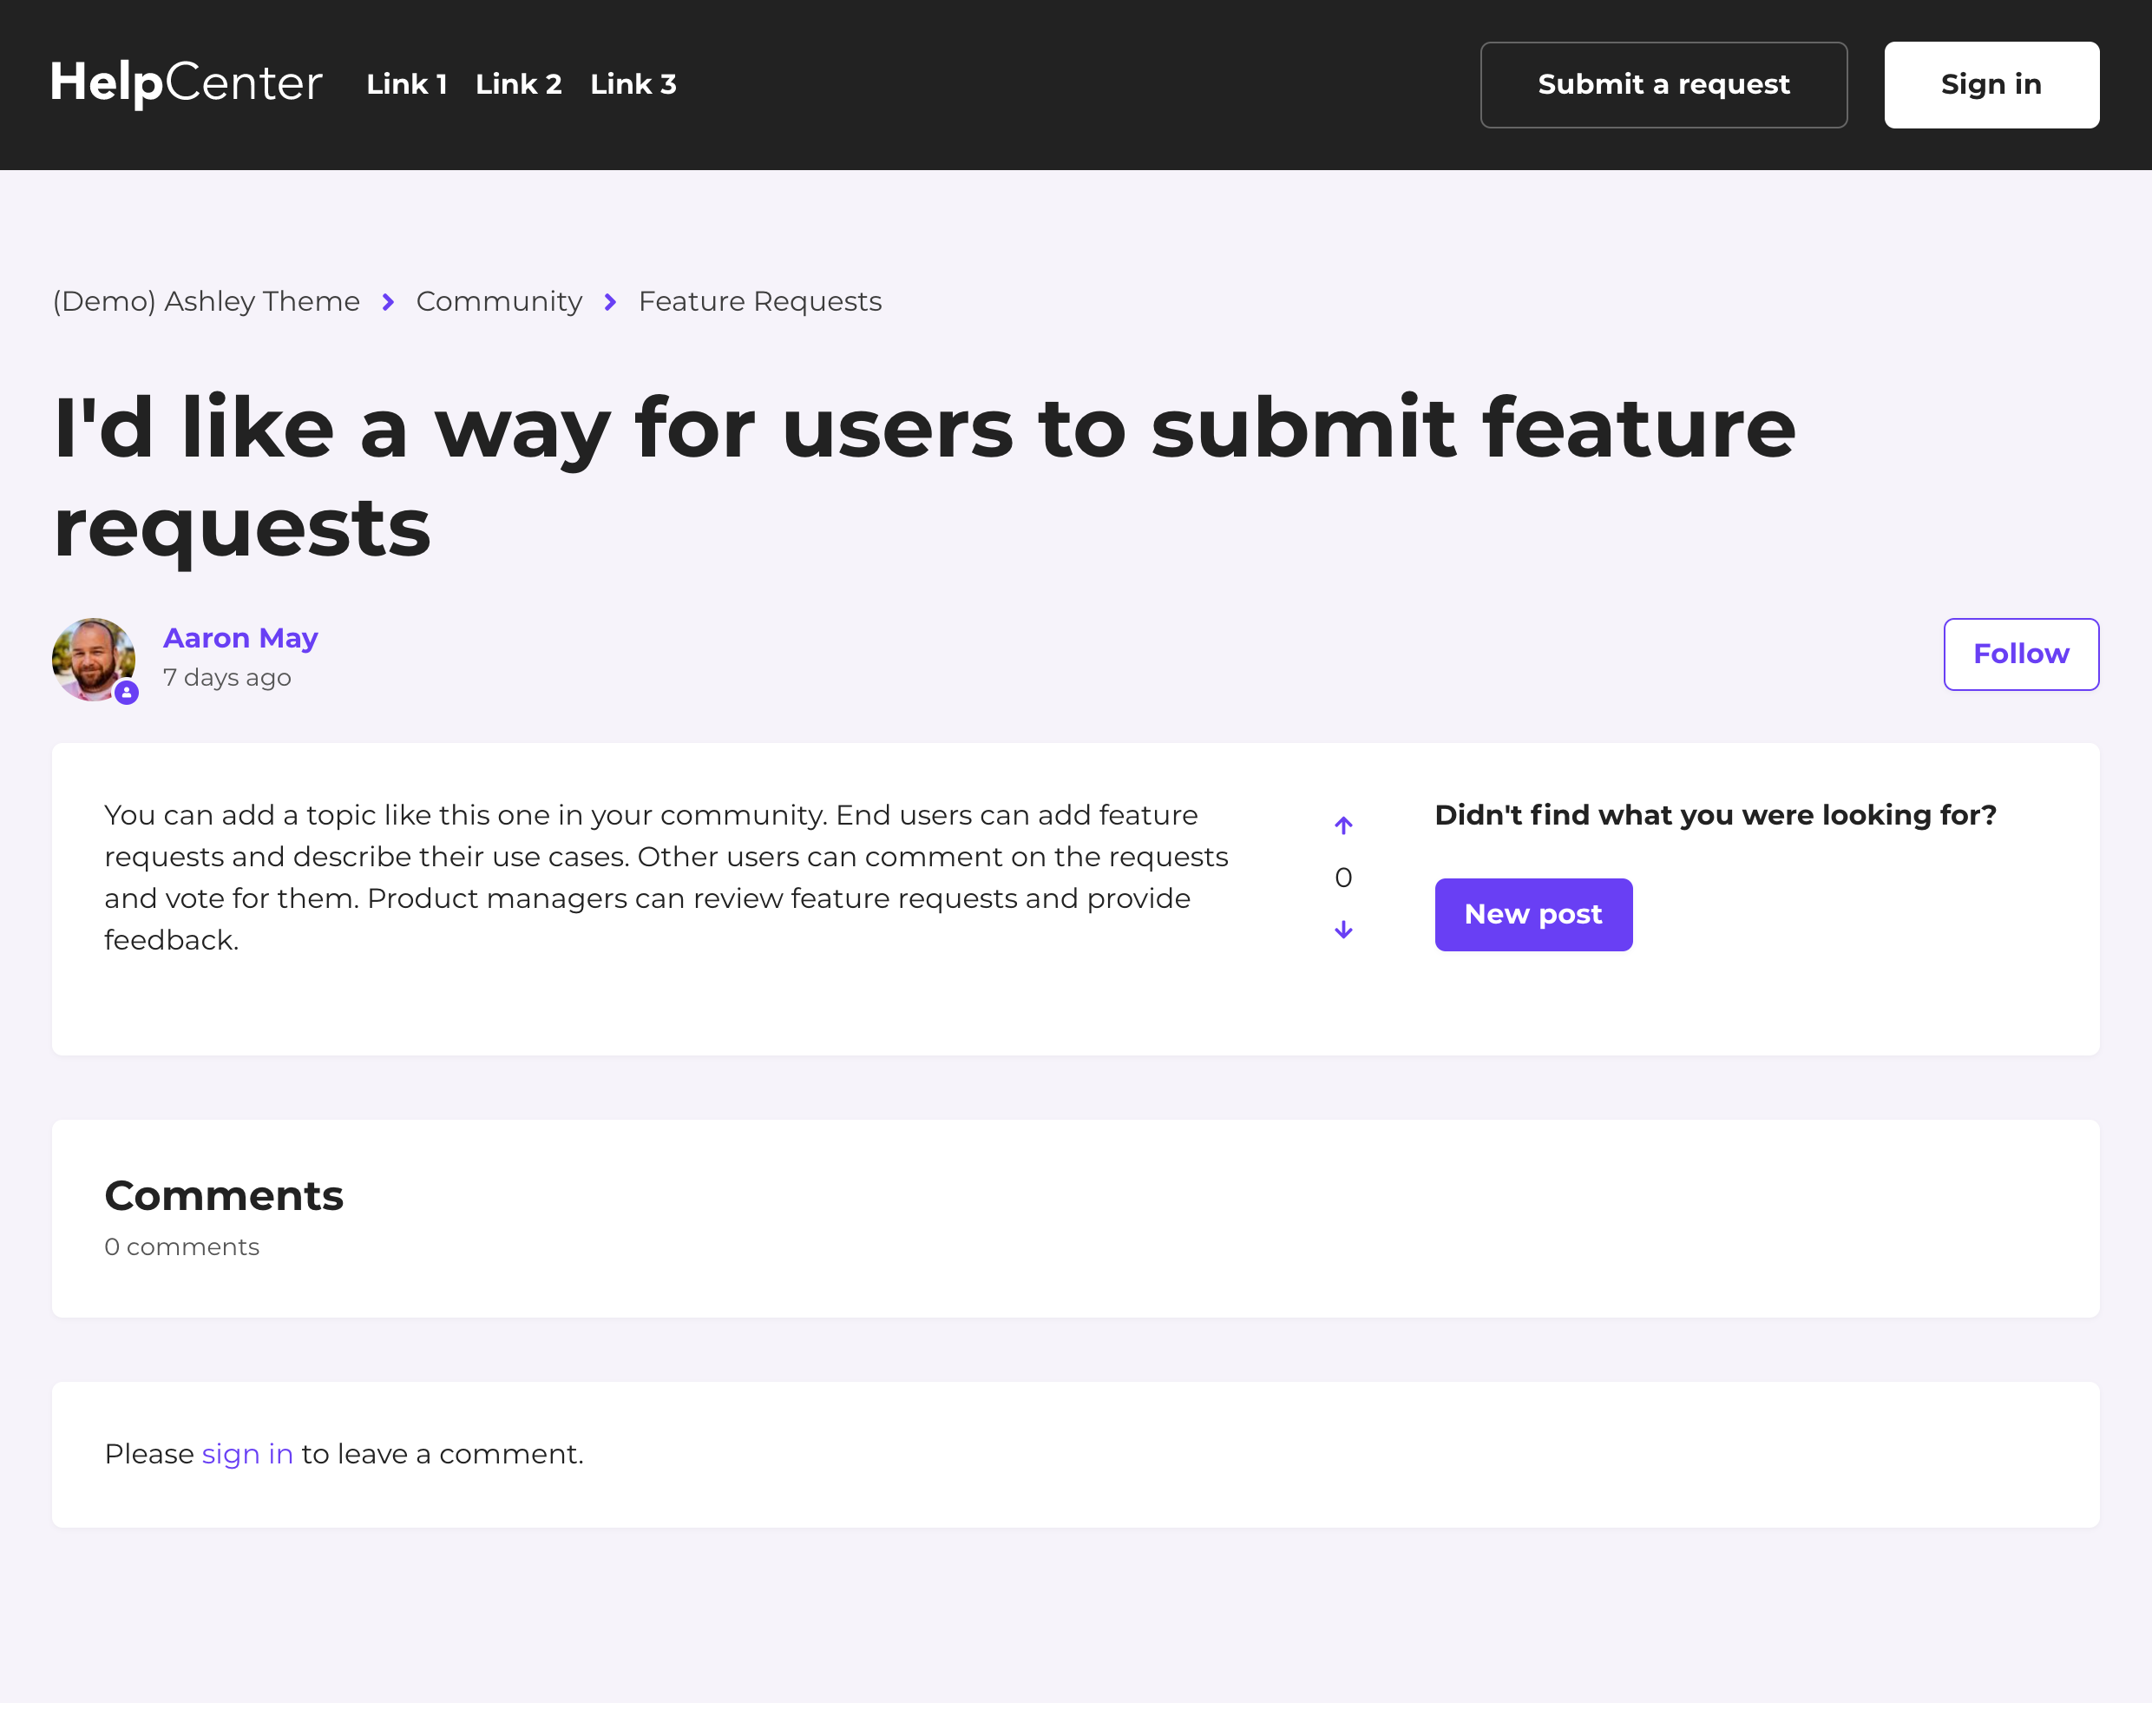Go to (Demo) Ashley Theme breadcrumb

point(206,301)
